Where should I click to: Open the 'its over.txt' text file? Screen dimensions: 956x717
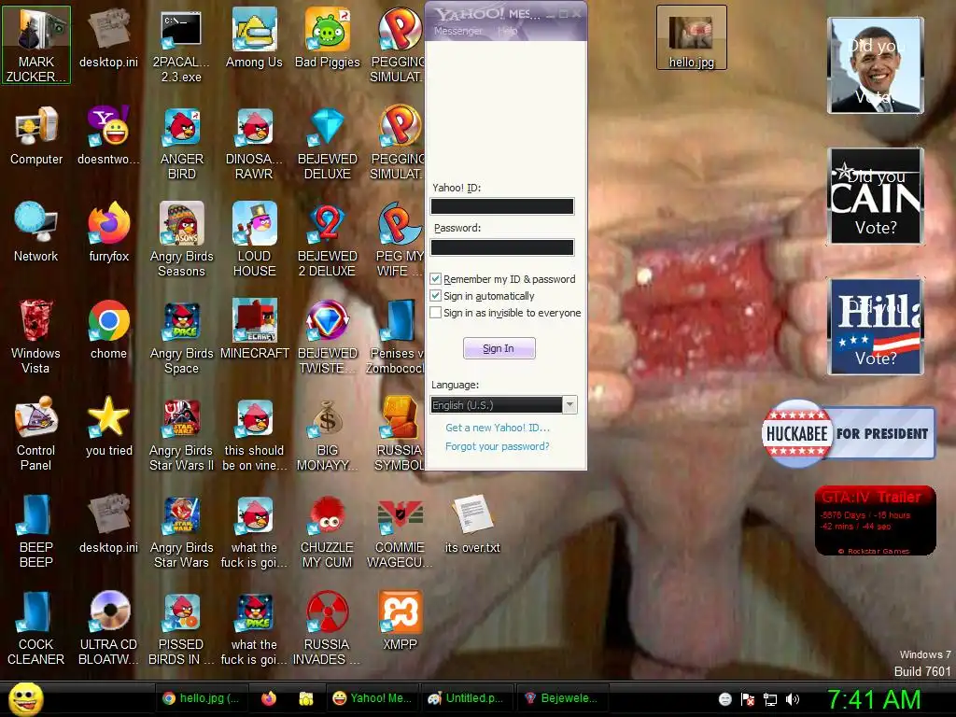coord(472,524)
